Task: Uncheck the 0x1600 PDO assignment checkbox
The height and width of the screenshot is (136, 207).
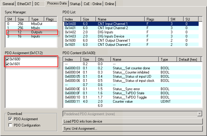Action: pos(7,59)
